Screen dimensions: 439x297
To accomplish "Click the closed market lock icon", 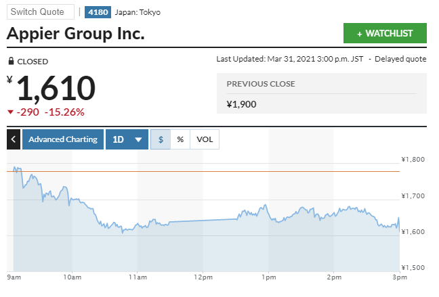I will (x=11, y=61).
